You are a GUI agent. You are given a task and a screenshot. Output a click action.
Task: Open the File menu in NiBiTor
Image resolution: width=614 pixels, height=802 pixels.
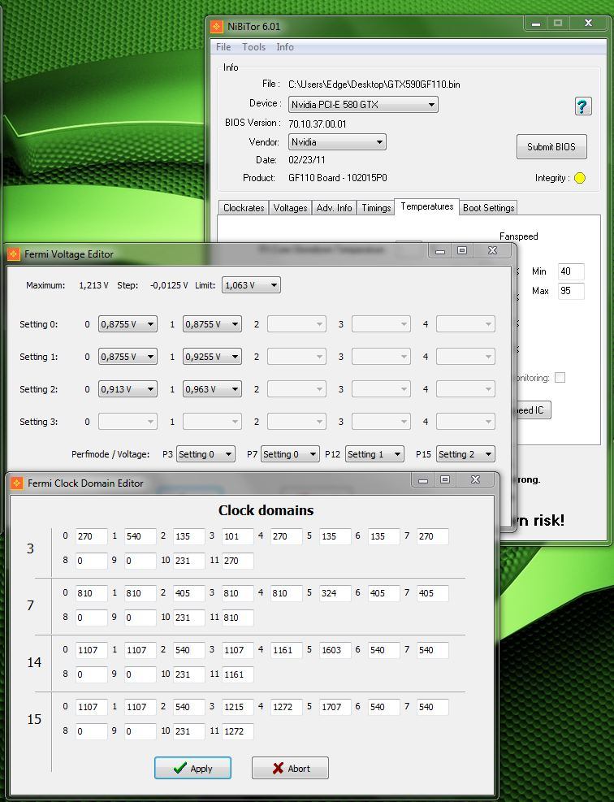[223, 47]
